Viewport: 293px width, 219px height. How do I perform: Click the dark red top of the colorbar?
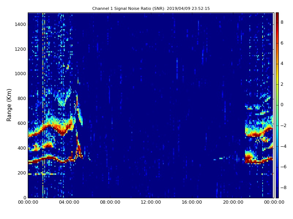(x=277, y=14)
